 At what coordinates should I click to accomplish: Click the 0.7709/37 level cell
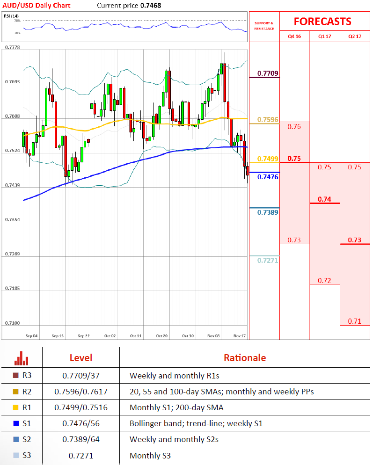tap(81, 376)
